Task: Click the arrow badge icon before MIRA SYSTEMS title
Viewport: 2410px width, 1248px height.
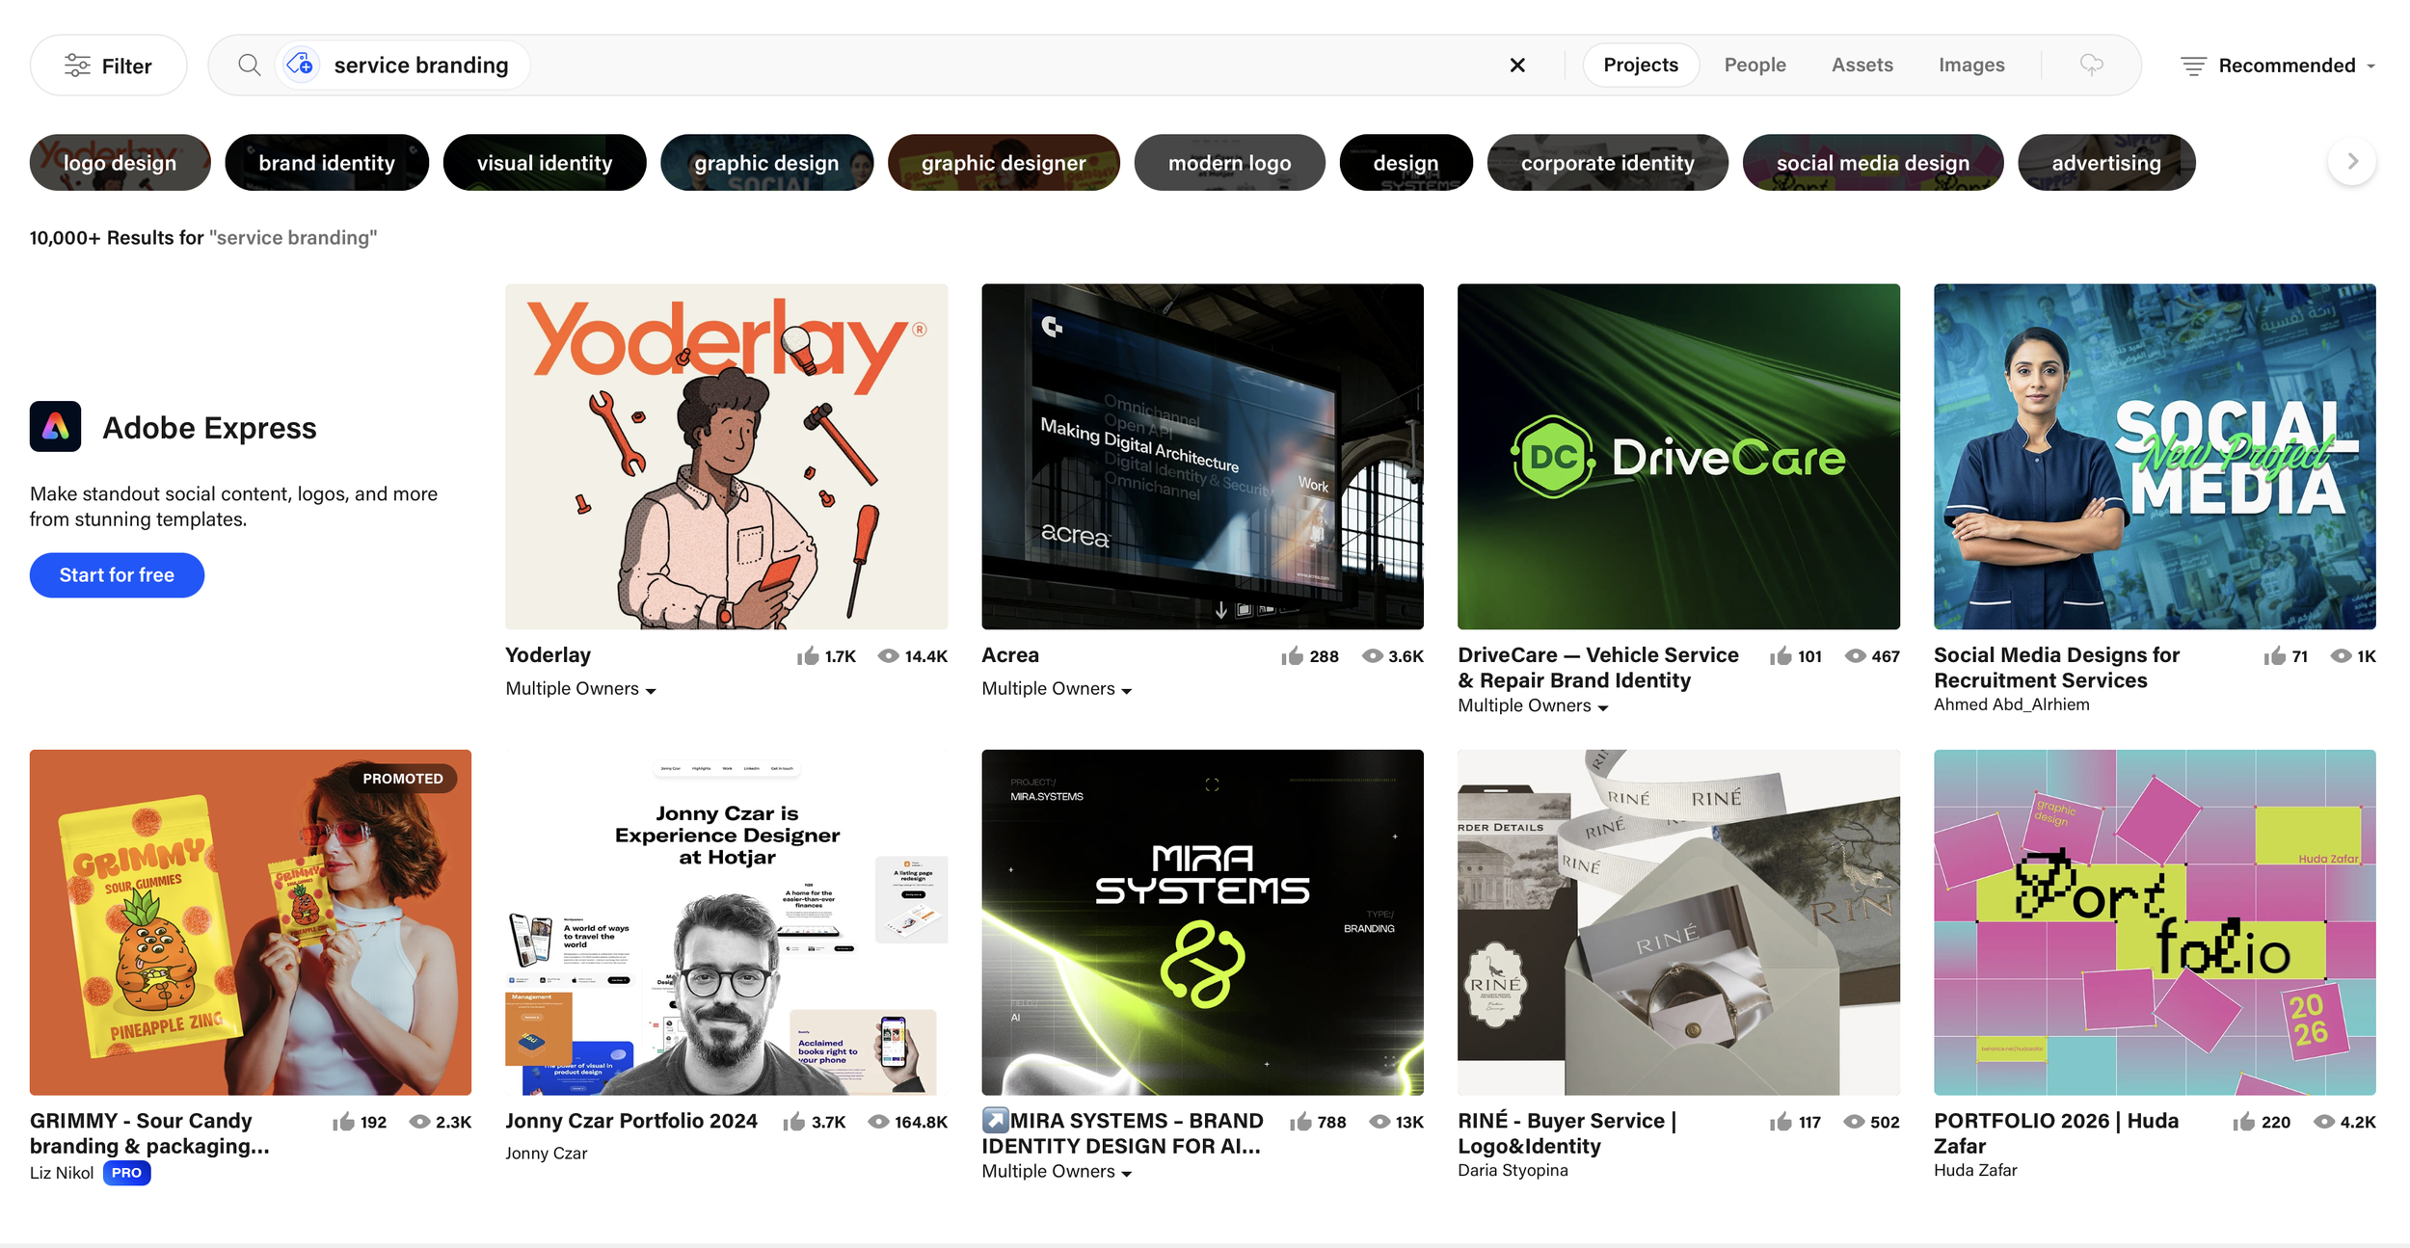Action: pos(995,1120)
